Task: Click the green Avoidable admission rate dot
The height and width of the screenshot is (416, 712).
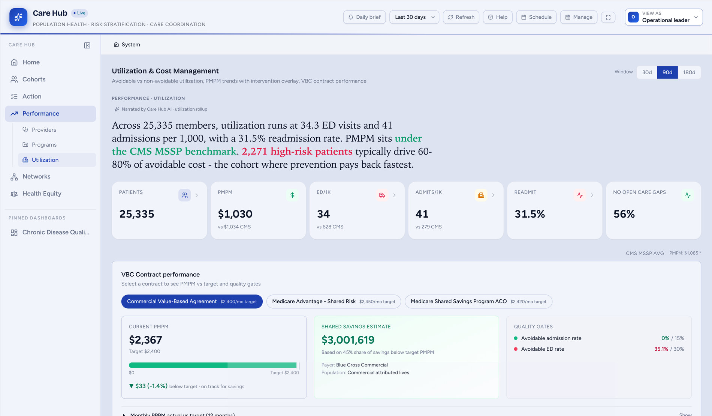Action: point(516,338)
